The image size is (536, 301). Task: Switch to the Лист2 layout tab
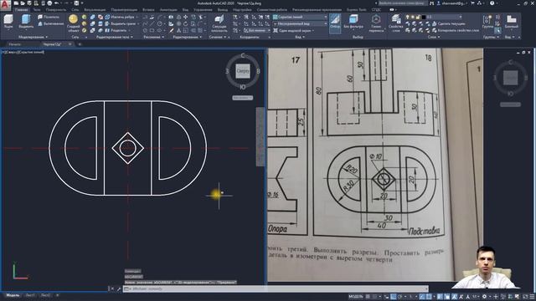[x=45, y=295]
